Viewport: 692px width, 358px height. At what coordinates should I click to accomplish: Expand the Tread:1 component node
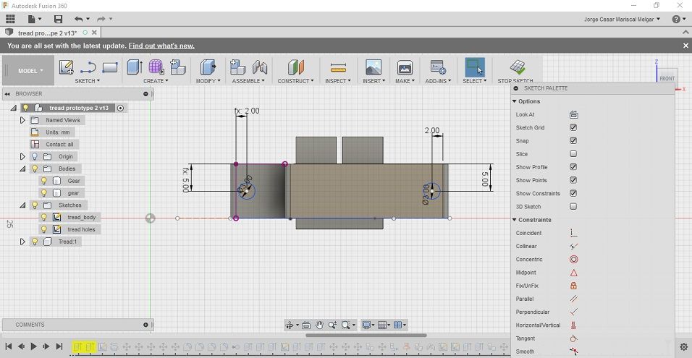tap(22, 242)
